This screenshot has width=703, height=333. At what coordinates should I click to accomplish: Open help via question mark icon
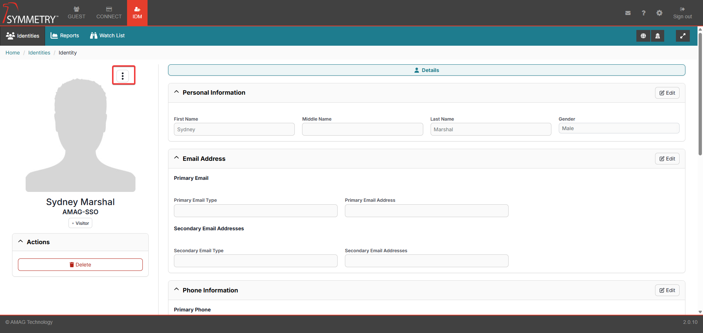point(643,13)
